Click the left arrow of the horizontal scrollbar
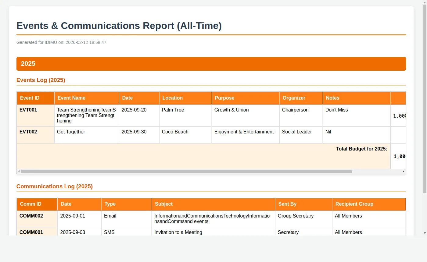Image resolution: width=427 pixels, height=262 pixels. point(19,172)
